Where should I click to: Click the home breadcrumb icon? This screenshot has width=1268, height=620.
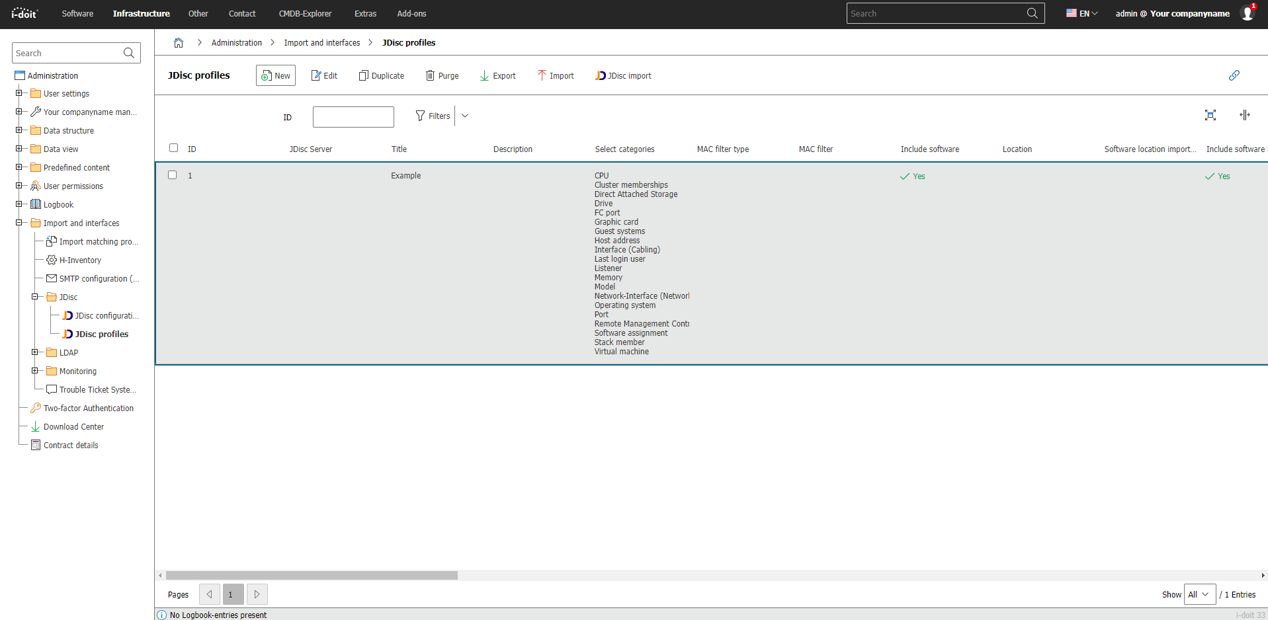pyautogui.click(x=179, y=43)
